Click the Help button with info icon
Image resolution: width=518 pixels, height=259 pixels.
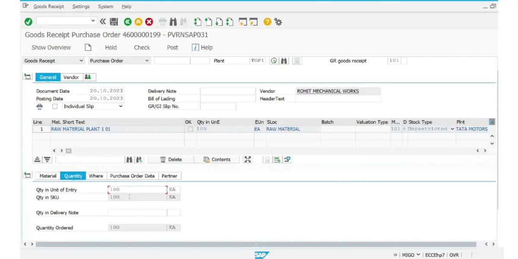pyautogui.click(x=202, y=47)
